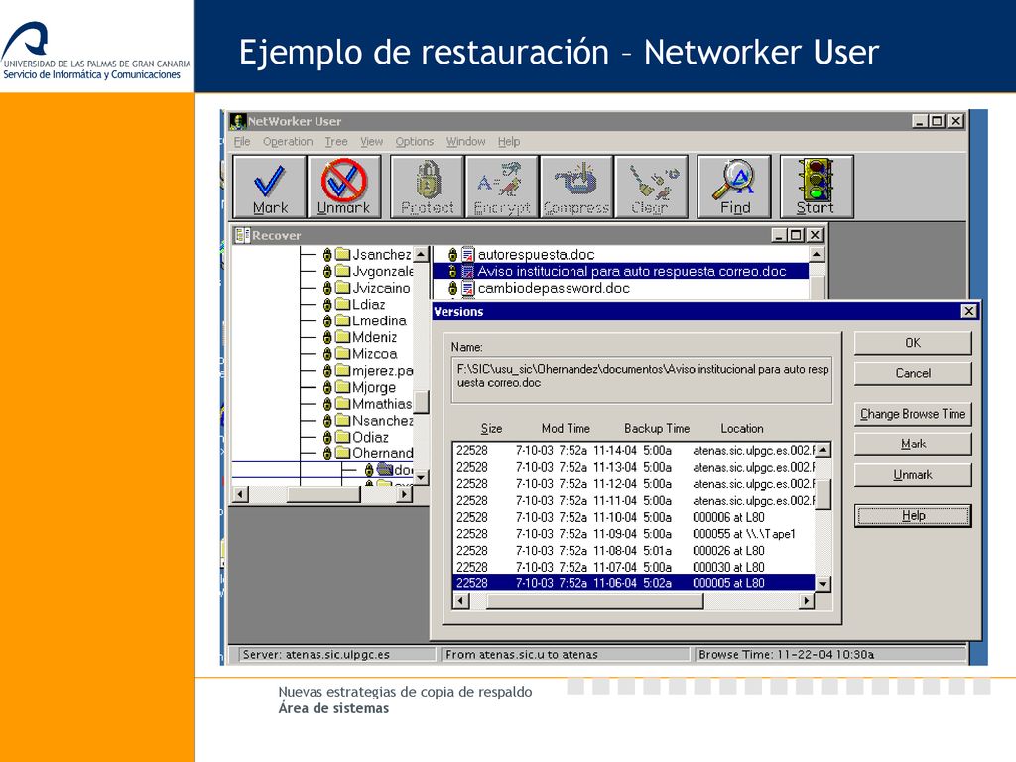Click the folder tree scroll-up arrow
The width and height of the screenshot is (1016, 762).
pyautogui.click(x=421, y=255)
